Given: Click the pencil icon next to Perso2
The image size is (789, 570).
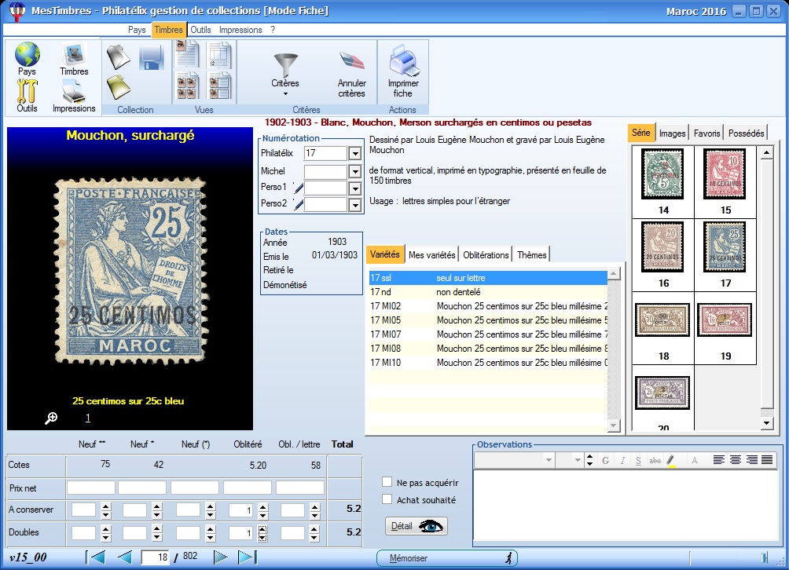Looking at the screenshot, I should click(299, 204).
